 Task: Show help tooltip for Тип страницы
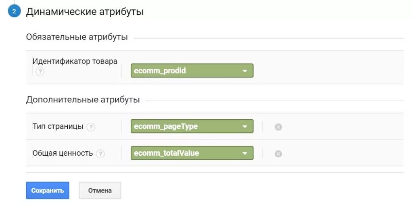tap(91, 127)
